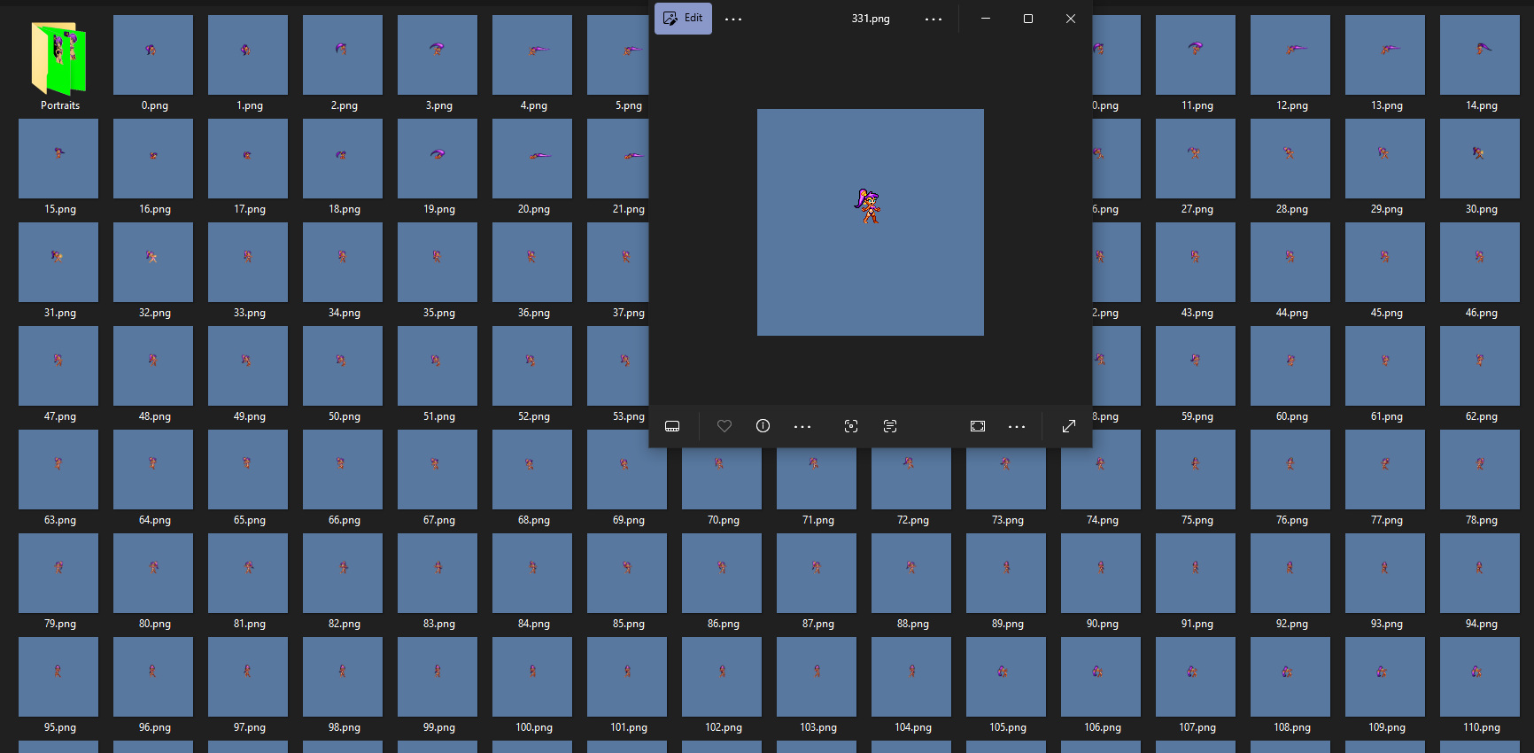Close the Photos viewer window
Image resolution: width=1534 pixels, height=753 pixels.
(1071, 19)
